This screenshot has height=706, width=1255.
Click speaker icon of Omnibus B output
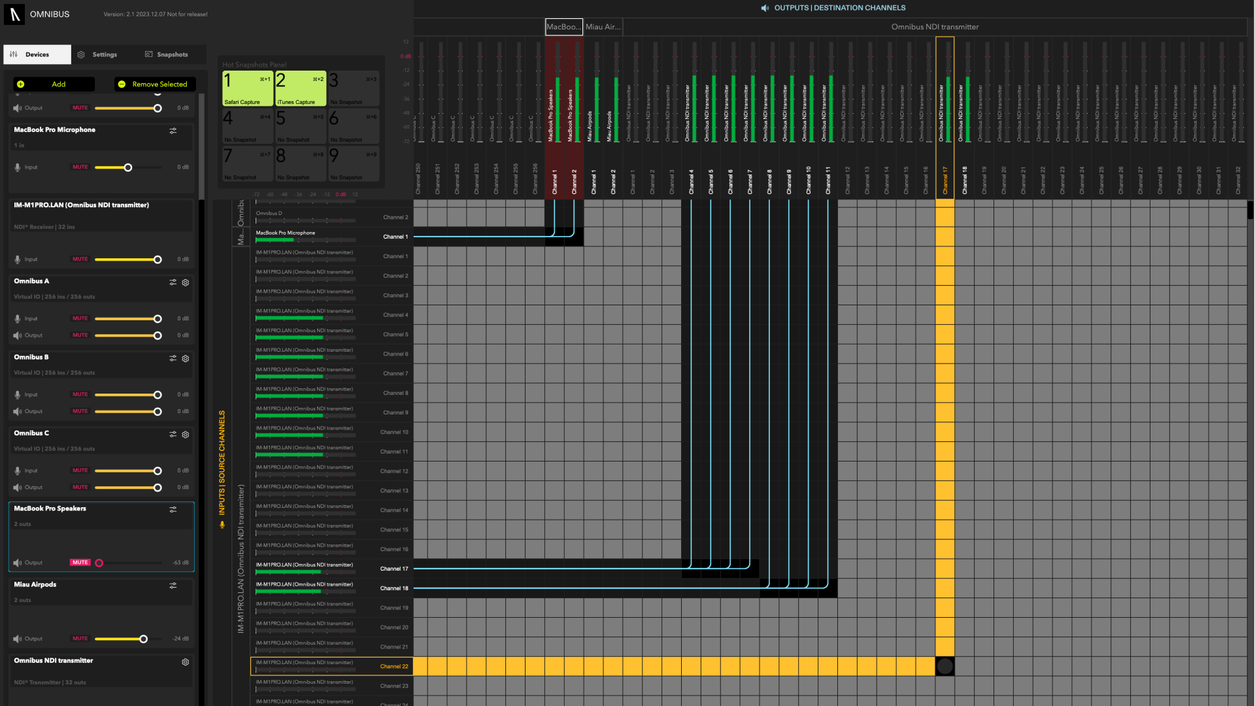pyautogui.click(x=18, y=411)
